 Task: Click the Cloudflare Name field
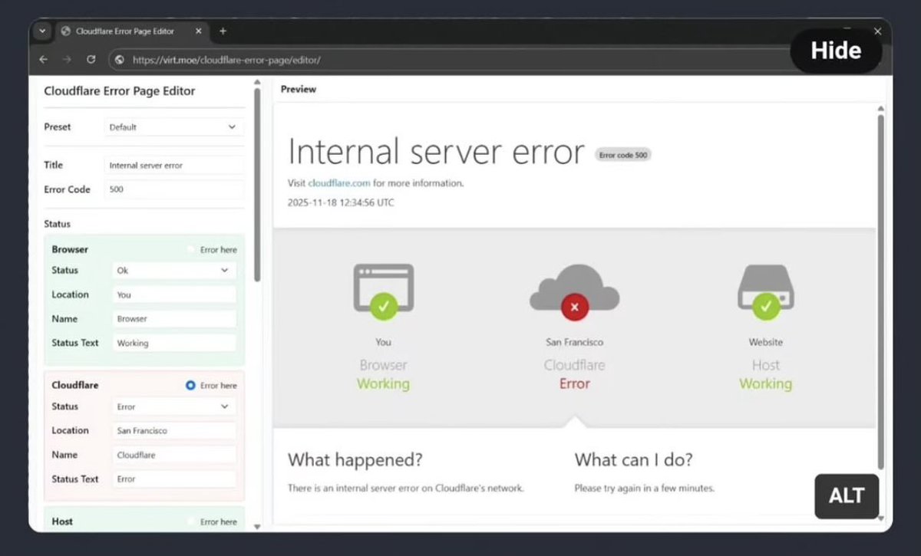pyautogui.click(x=174, y=455)
